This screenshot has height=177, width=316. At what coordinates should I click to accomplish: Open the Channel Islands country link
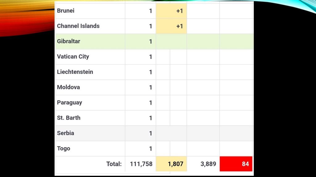click(x=78, y=26)
